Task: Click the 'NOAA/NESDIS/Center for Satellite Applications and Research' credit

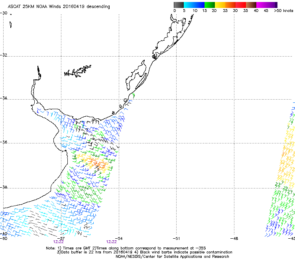Action: 172,257
